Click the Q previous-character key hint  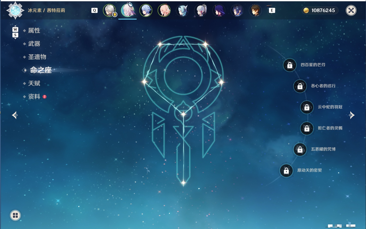95,10
